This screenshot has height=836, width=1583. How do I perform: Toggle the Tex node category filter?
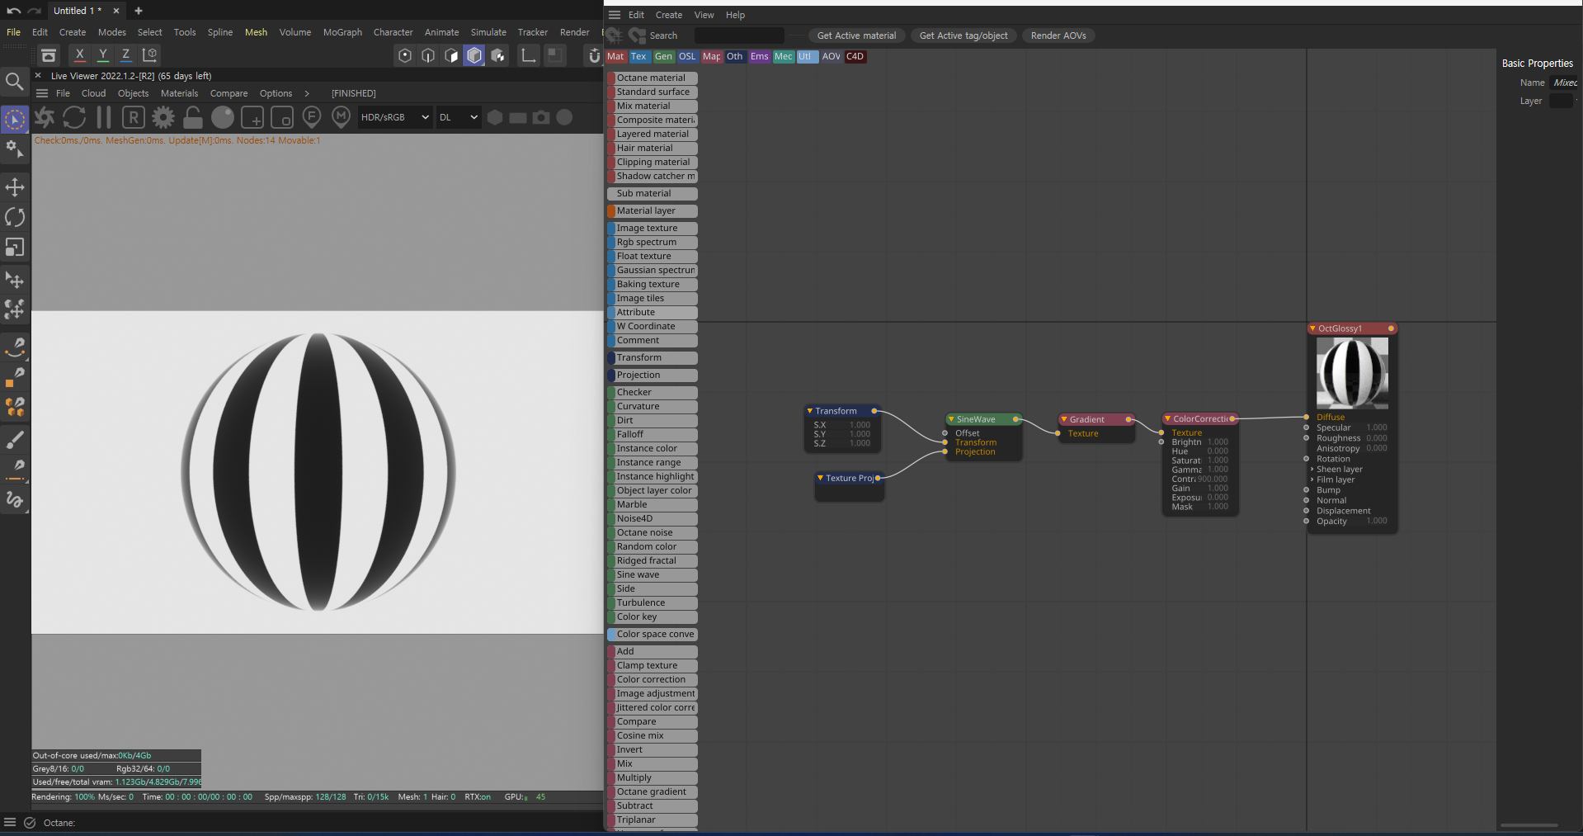click(639, 57)
